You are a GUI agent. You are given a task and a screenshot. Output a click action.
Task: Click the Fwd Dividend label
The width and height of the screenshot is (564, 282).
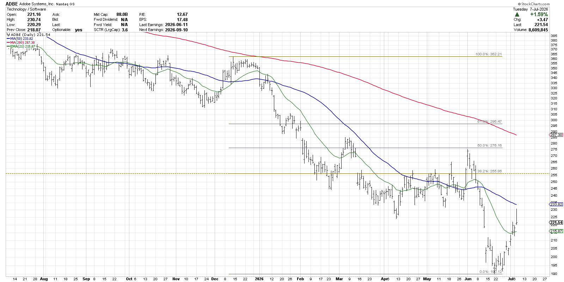tap(106, 20)
